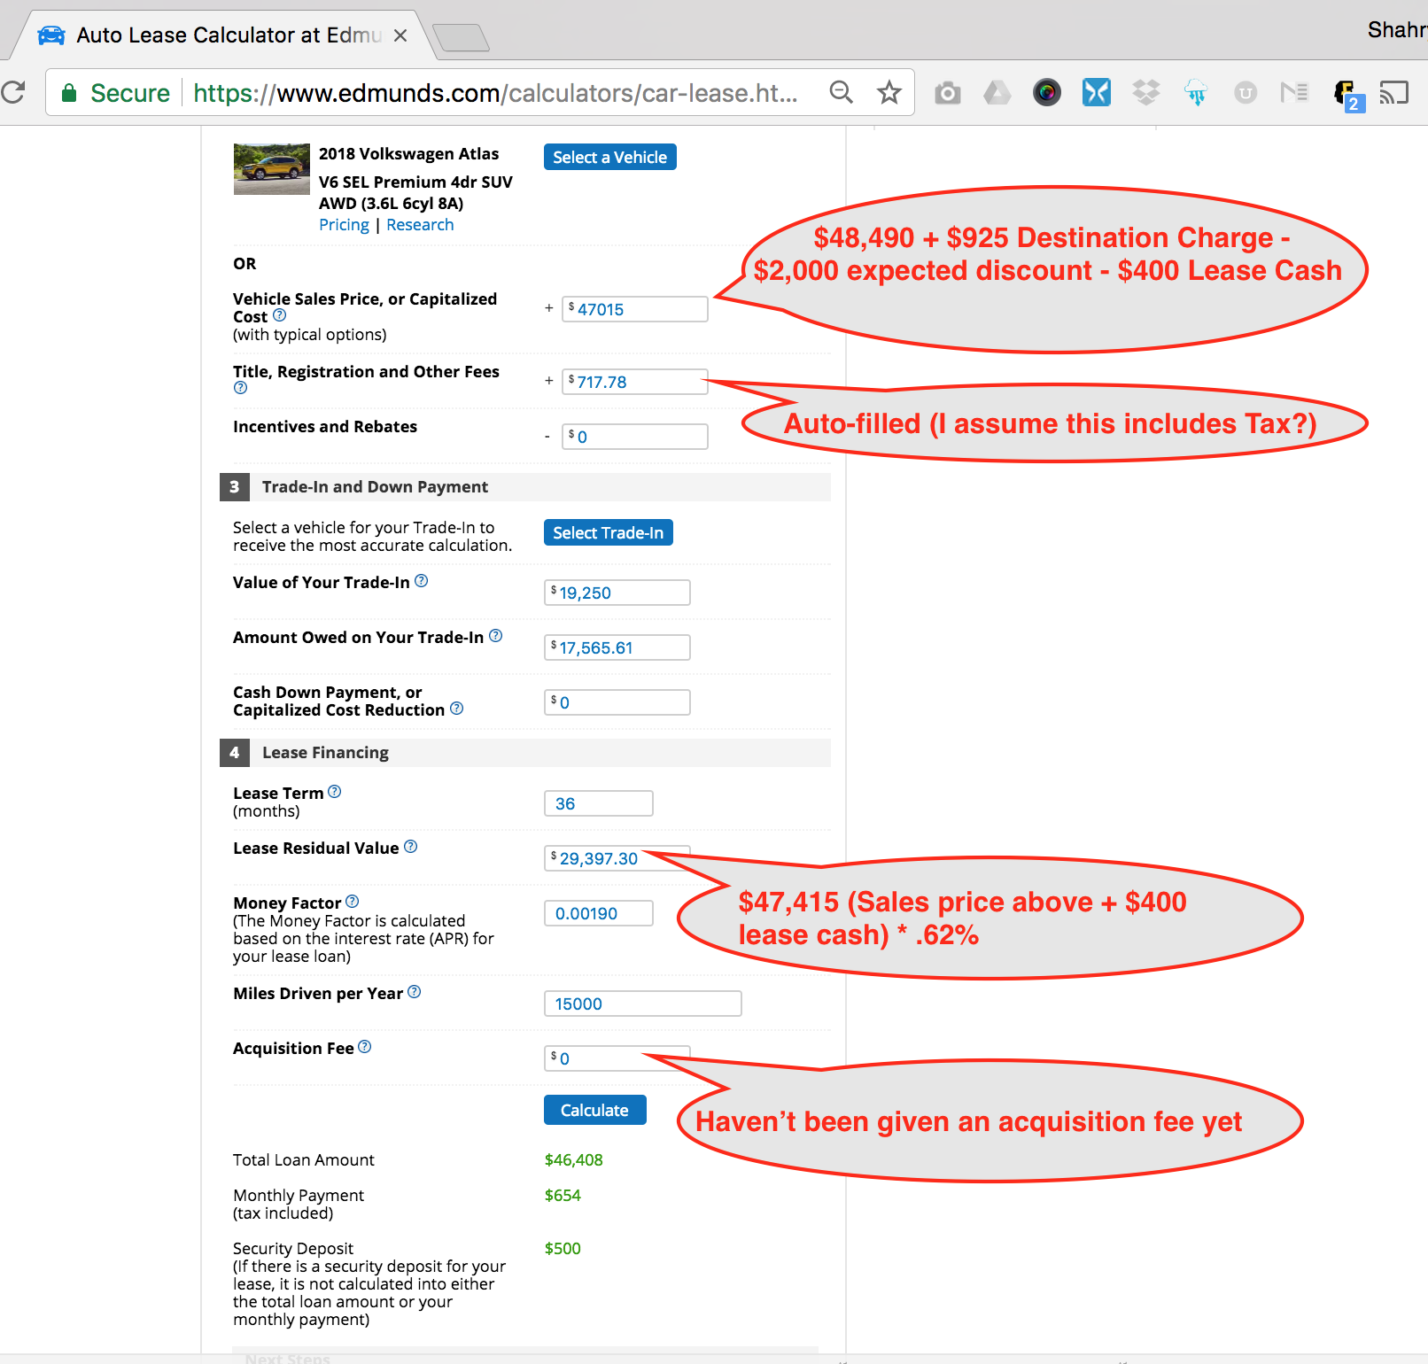Click the edmunds.com URL in the address bar
Image resolution: width=1428 pixels, height=1364 pixels.
point(495,93)
